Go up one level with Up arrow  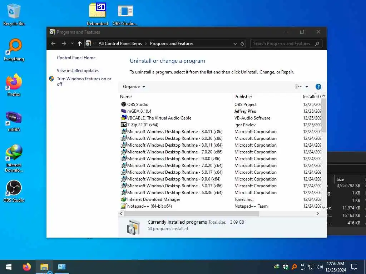tap(80, 44)
